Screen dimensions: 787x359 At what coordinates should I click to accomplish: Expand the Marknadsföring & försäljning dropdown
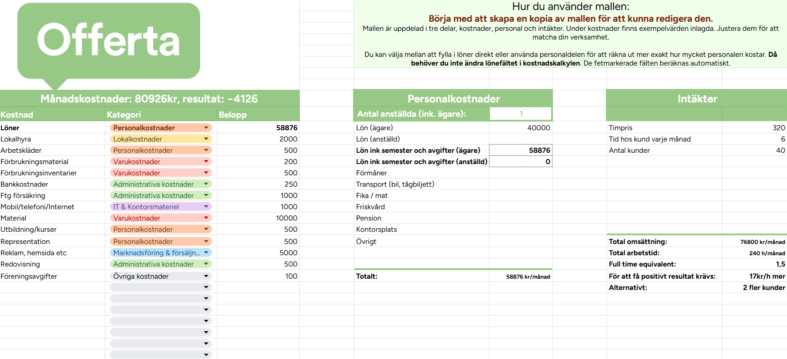click(x=161, y=253)
